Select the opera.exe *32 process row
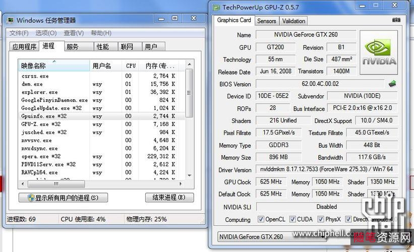 pos(102,156)
